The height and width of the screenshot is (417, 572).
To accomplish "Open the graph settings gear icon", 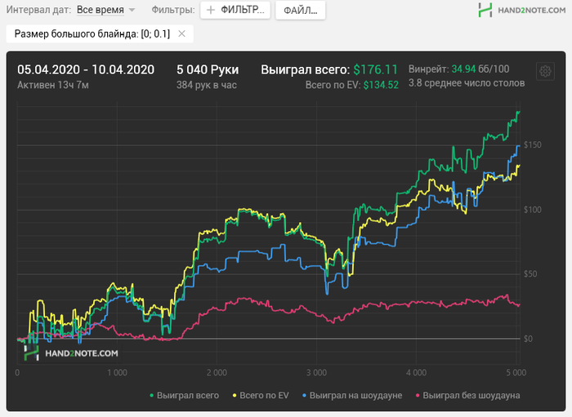I will point(545,71).
